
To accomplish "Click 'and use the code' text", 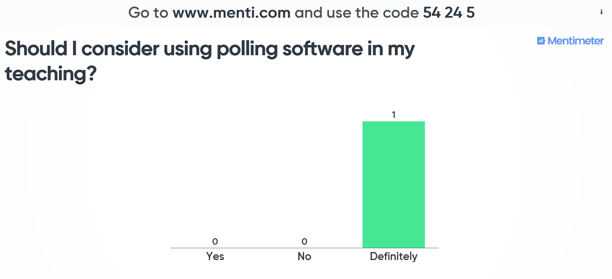I will [356, 13].
